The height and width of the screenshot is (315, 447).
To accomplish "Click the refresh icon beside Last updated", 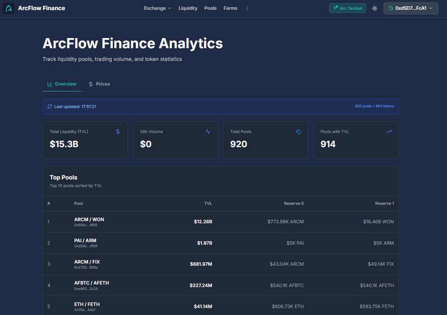I will [50, 106].
